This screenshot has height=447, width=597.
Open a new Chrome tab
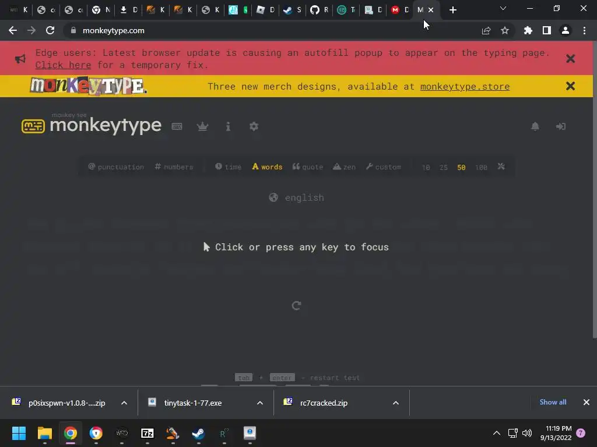pyautogui.click(x=452, y=10)
